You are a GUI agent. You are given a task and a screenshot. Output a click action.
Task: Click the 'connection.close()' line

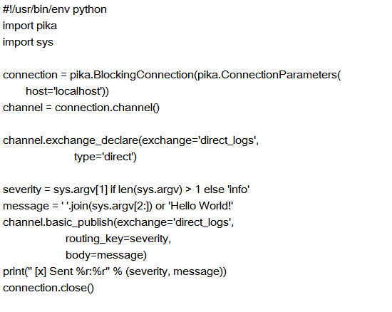(48, 288)
